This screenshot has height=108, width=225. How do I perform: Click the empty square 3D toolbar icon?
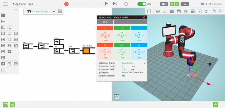149,11
